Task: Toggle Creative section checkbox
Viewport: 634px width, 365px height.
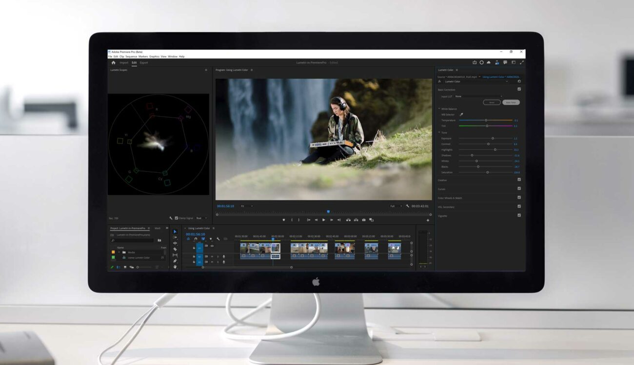Action: tap(519, 180)
